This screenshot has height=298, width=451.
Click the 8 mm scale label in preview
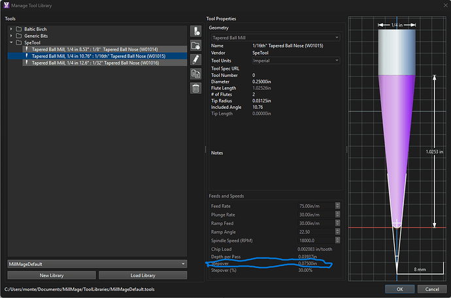coord(420,269)
